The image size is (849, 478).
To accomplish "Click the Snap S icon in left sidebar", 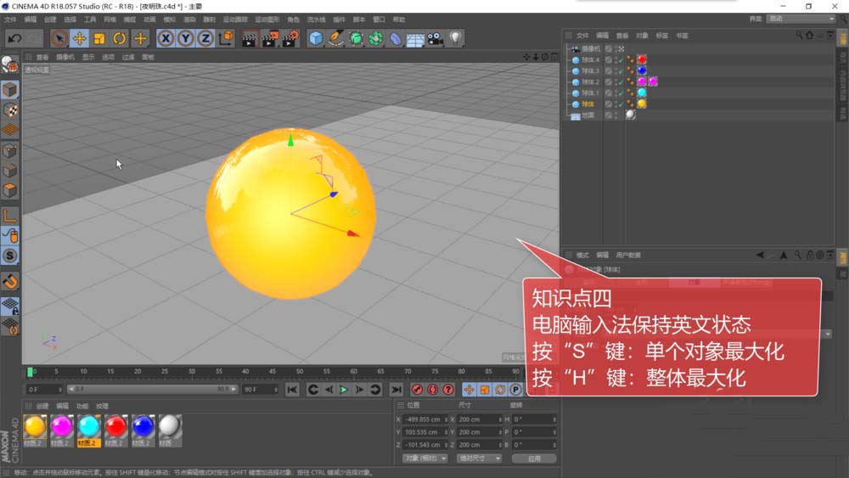I will point(9,256).
